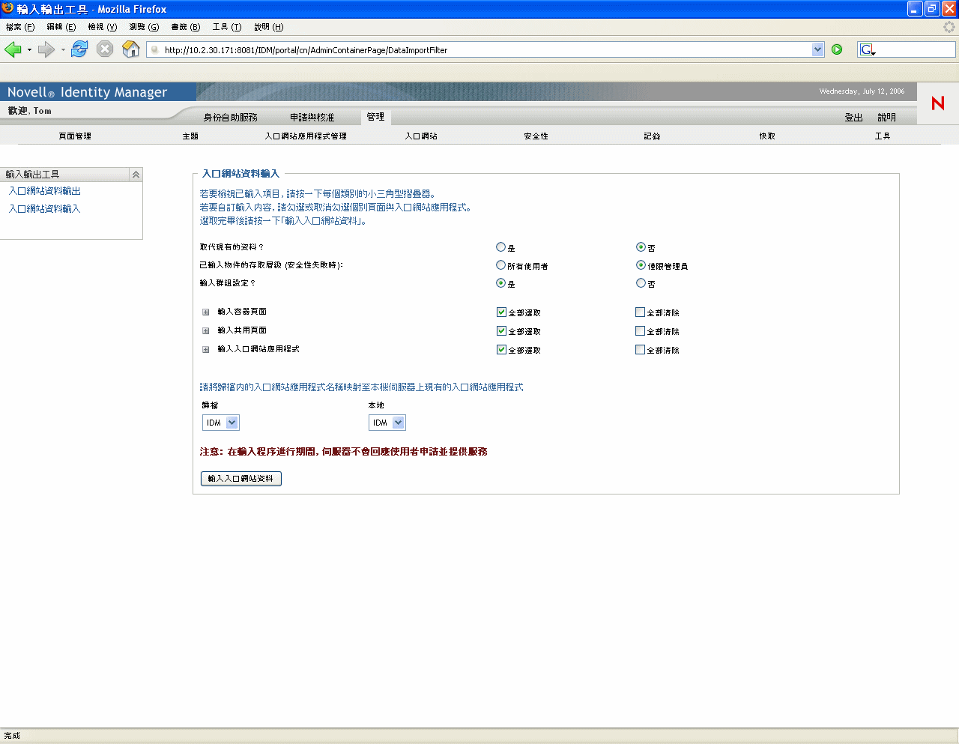The height and width of the screenshot is (744, 959).
Task: Switch to the 申請與核准 tab
Action: pos(312,118)
